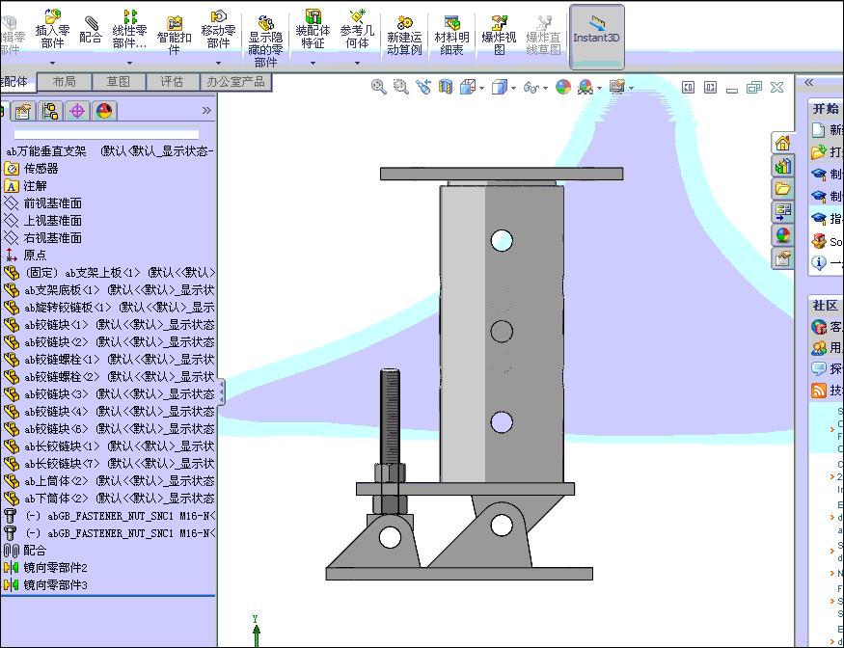Image resolution: width=844 pixels, height=648 pixels.
Task: Click the Insert Components (插入零部件) tool
Action: click(52, 30)
